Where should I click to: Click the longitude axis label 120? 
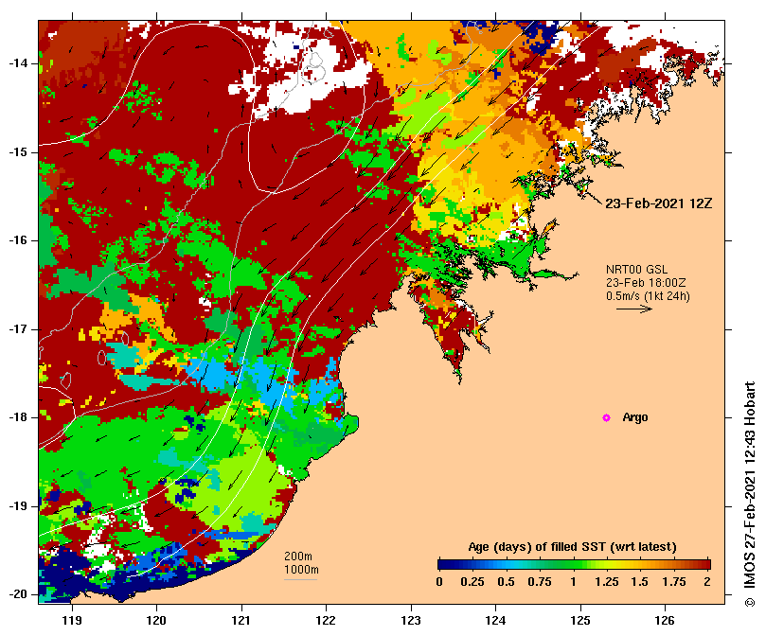tap(157, 620)
